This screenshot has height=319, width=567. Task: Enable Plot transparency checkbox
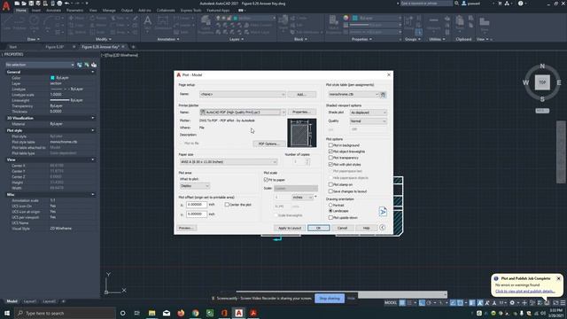coord(330,158)
